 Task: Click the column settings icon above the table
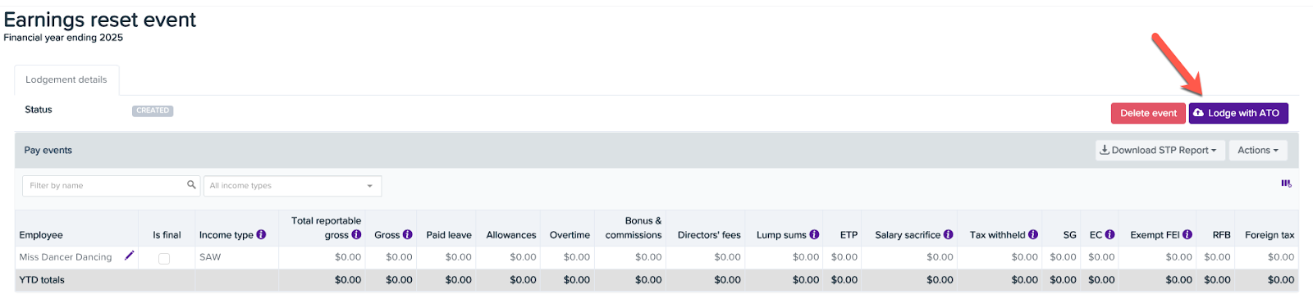point(1286,183)
